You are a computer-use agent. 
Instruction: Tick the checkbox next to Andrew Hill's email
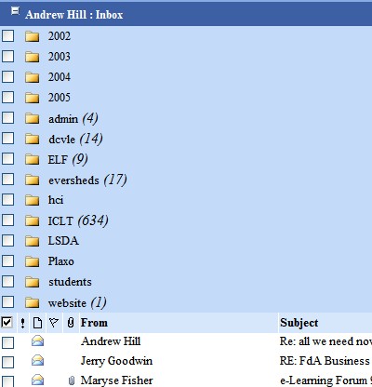(x=7, y=342)
